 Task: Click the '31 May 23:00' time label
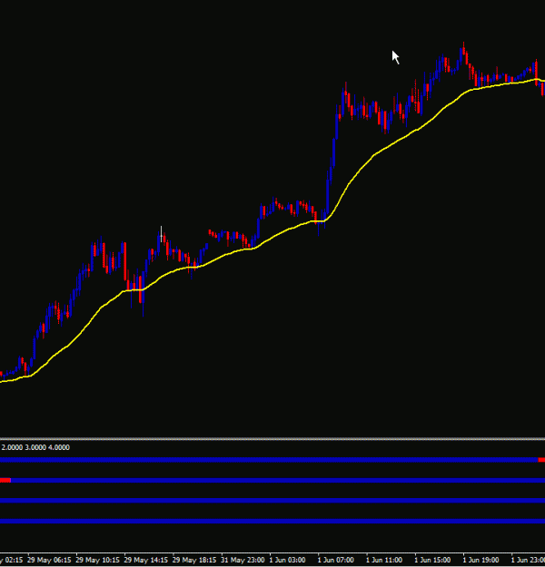click(x=243, y=560)
